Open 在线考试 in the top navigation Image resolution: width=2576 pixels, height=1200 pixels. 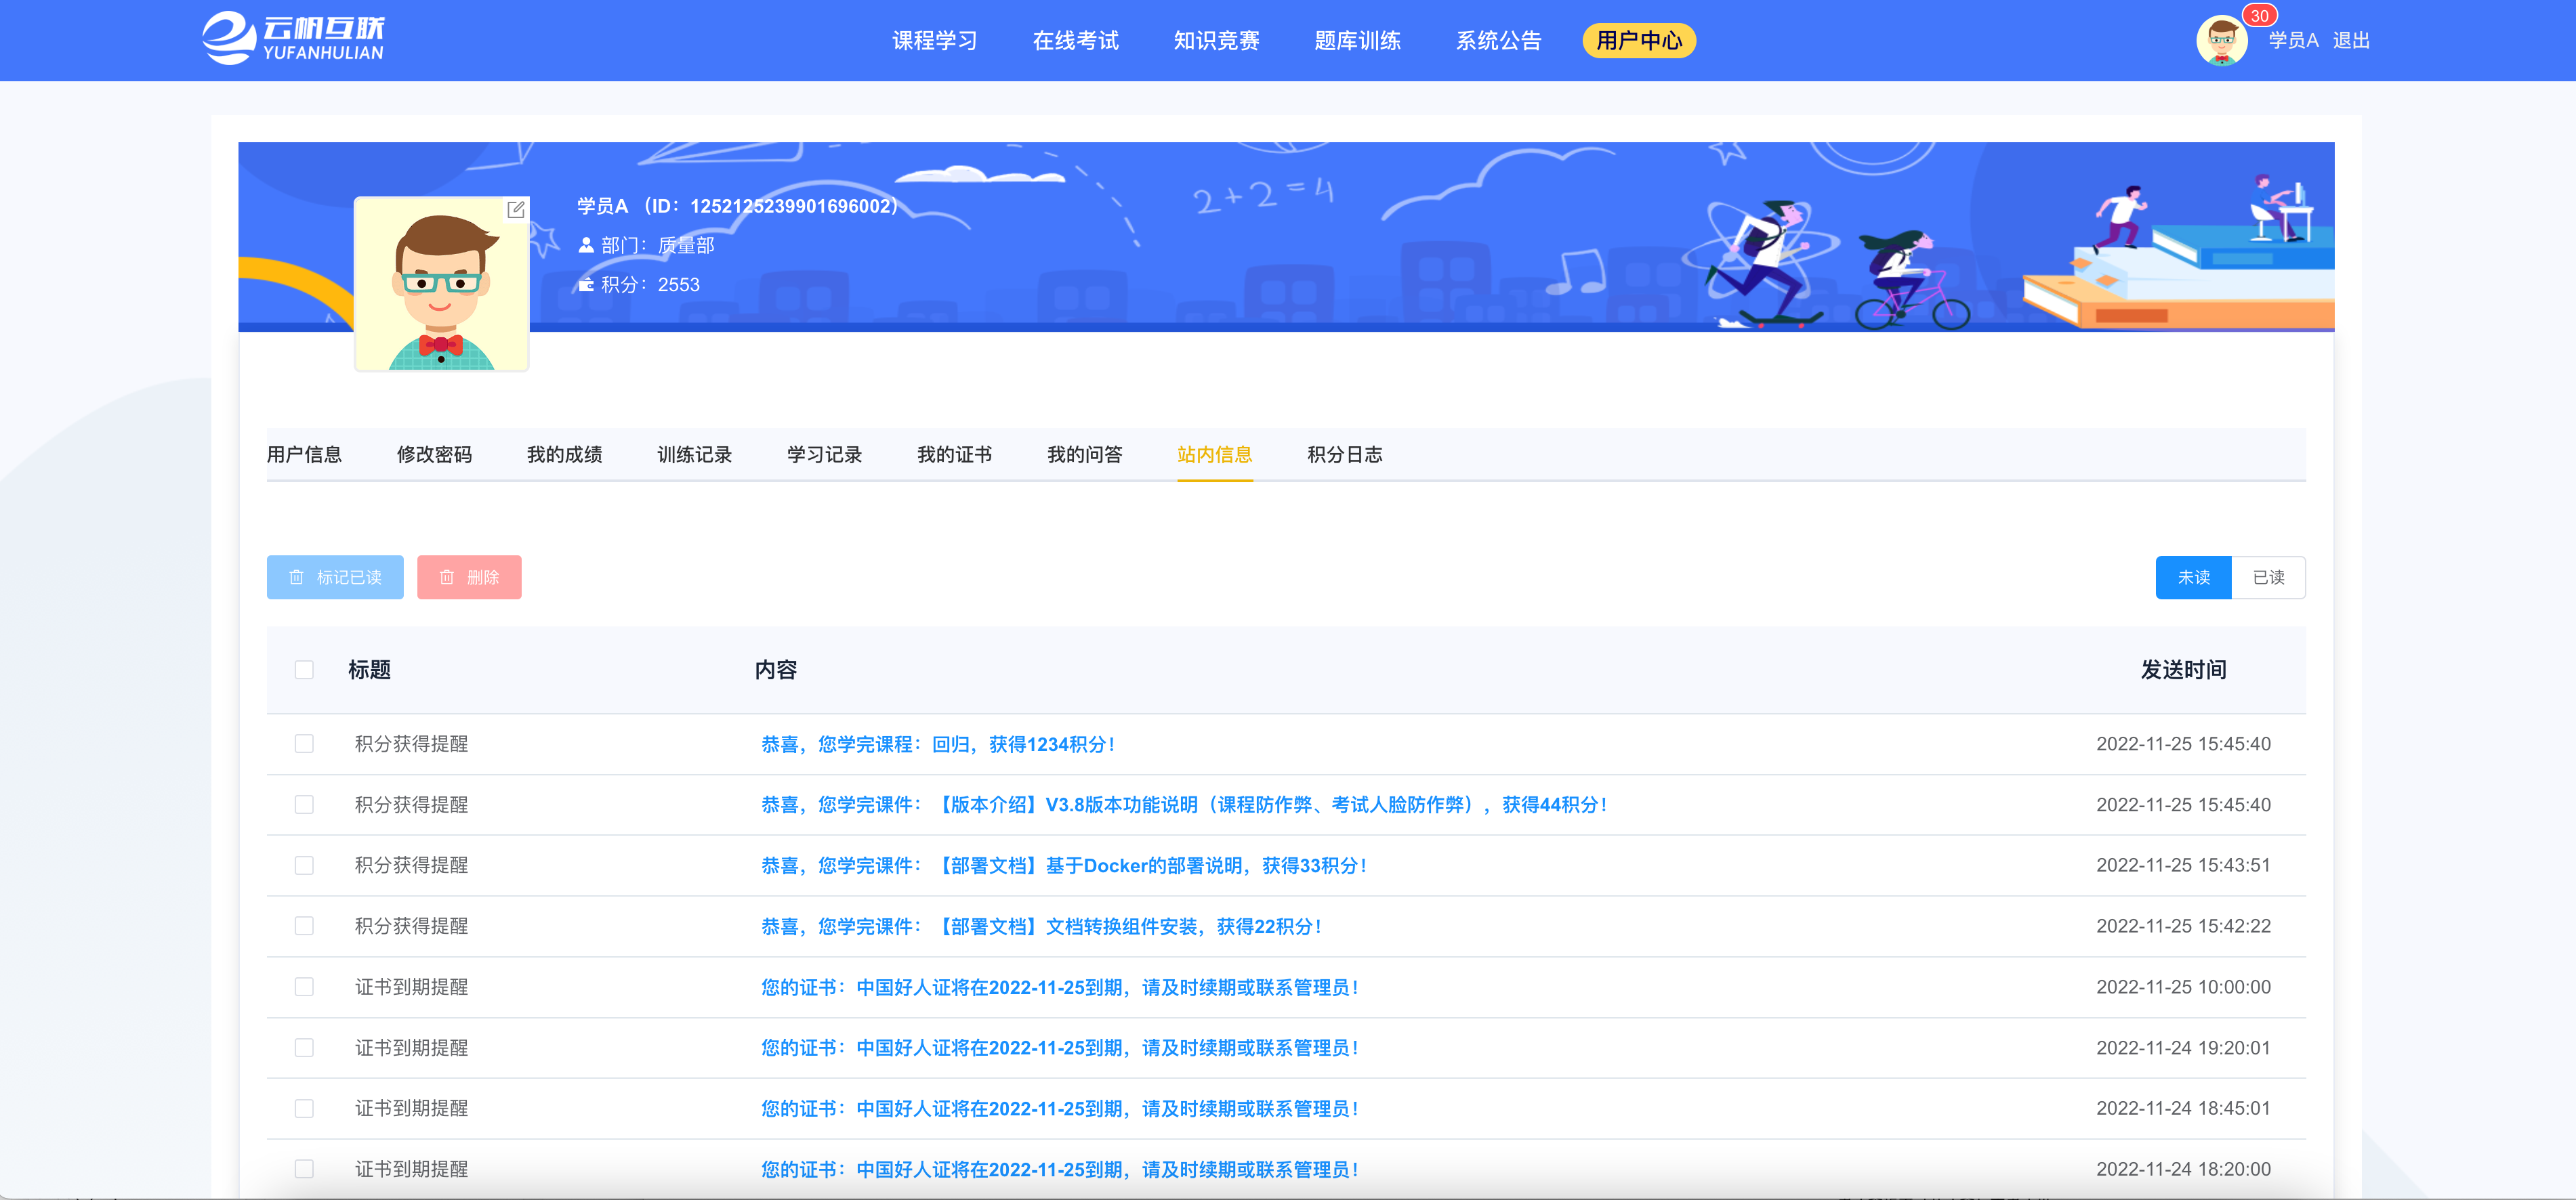(1075, 41)
